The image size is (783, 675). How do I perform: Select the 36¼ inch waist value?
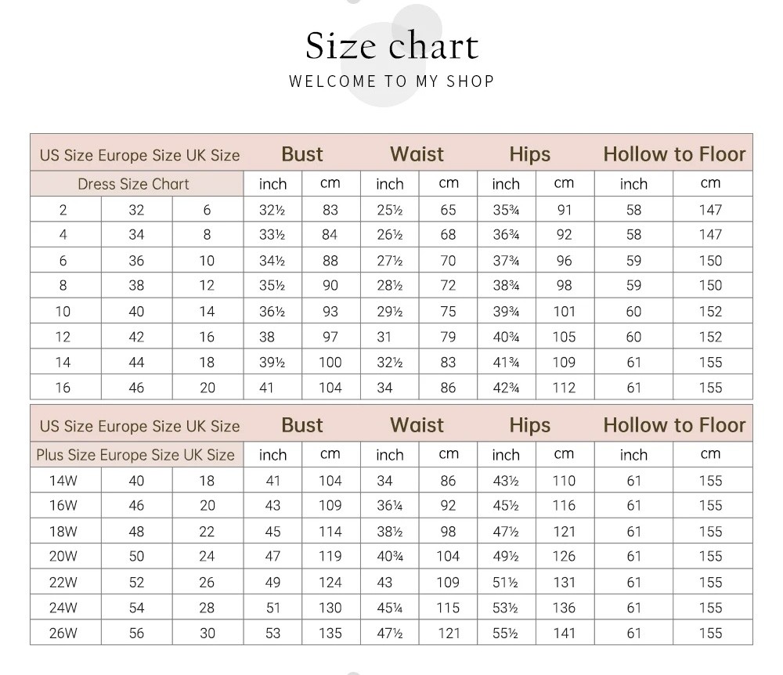tap(389, 506)
